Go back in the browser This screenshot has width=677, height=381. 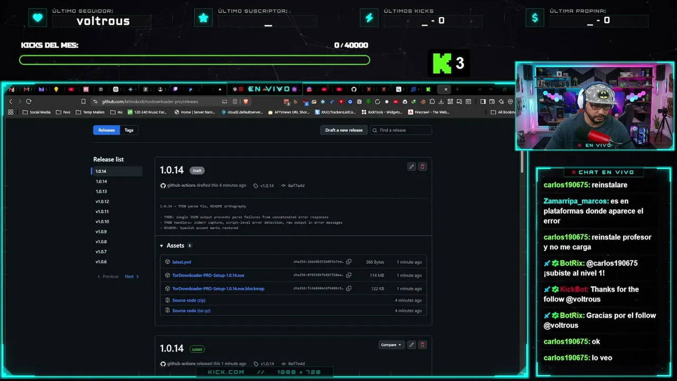[x=11, y=102]
